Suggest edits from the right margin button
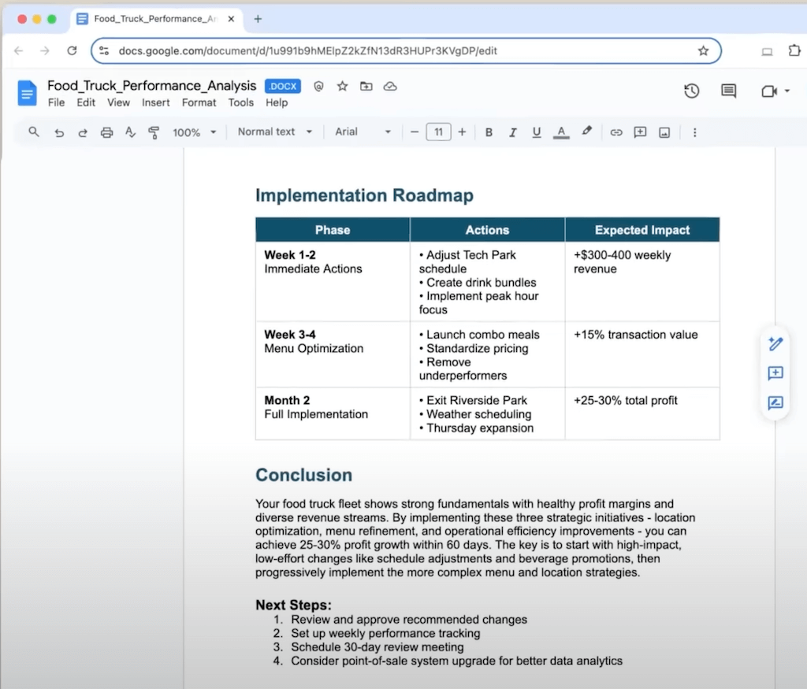Screen dimensions: 807x689 point(775,403)
